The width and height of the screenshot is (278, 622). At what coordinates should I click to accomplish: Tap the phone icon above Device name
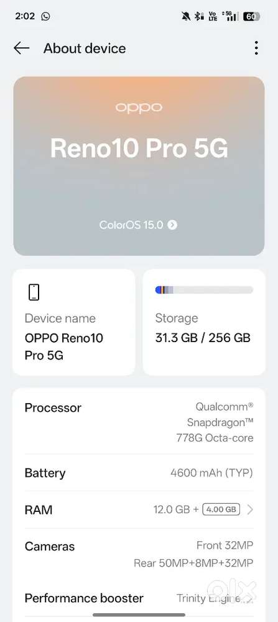pyautogui.click(x=34, y=292)
